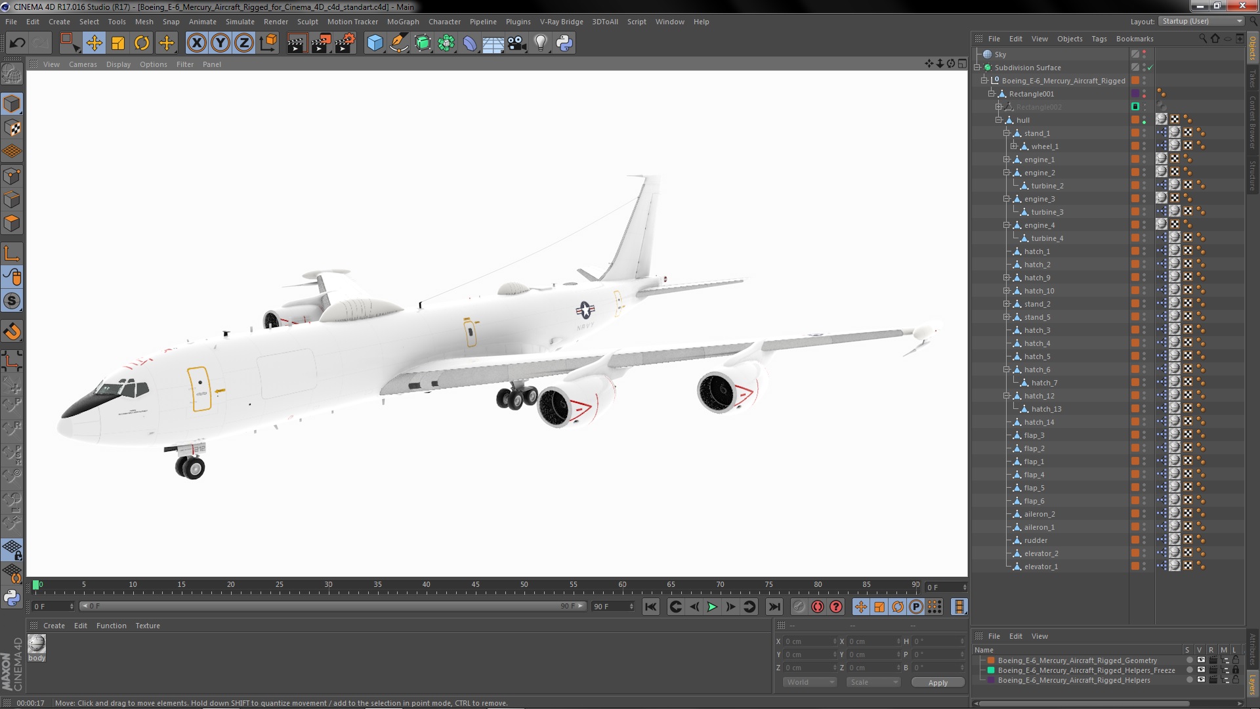Click the floor grid object icon
The width and height of the screenshot is (1260, 709).
point(493,43)
